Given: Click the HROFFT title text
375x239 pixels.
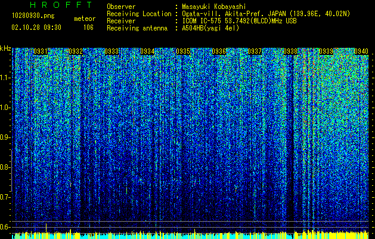Looking at the screenshot, I should pos(61,5).
